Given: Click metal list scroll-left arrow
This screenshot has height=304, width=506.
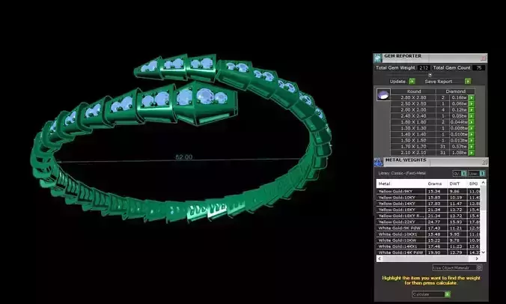Looking at the screenshot, I should (379, 258).
